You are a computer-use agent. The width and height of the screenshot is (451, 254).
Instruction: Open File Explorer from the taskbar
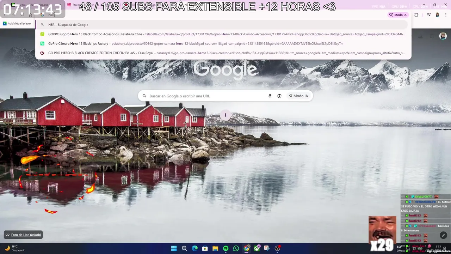pos(215,248)
